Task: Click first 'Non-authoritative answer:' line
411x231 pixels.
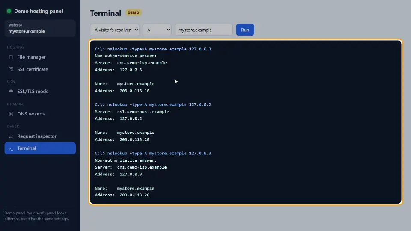Action: (125, 56)
